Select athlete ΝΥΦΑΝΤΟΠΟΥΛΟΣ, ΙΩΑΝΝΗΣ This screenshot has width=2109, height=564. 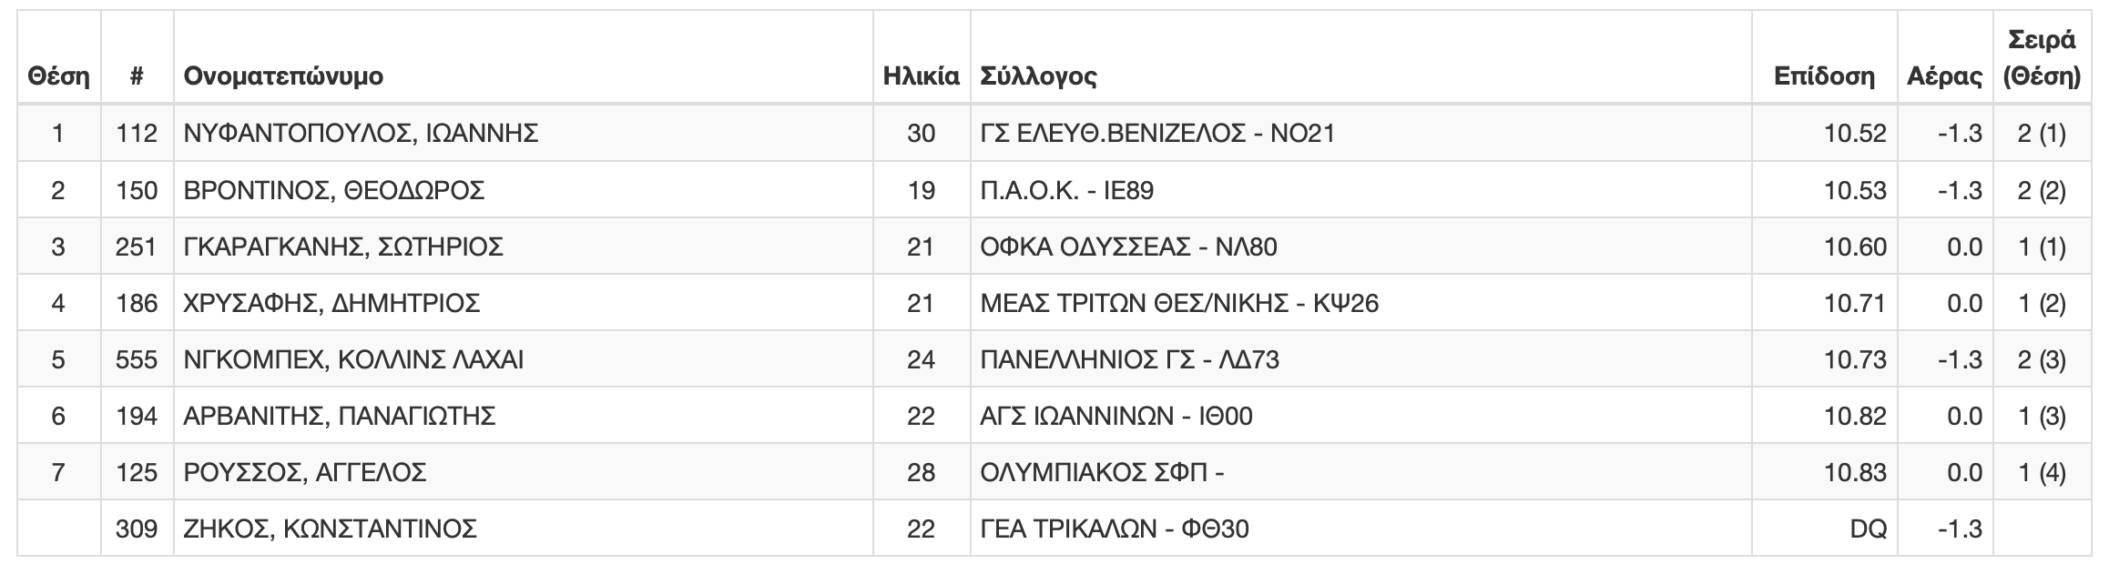tap(361, 134)
